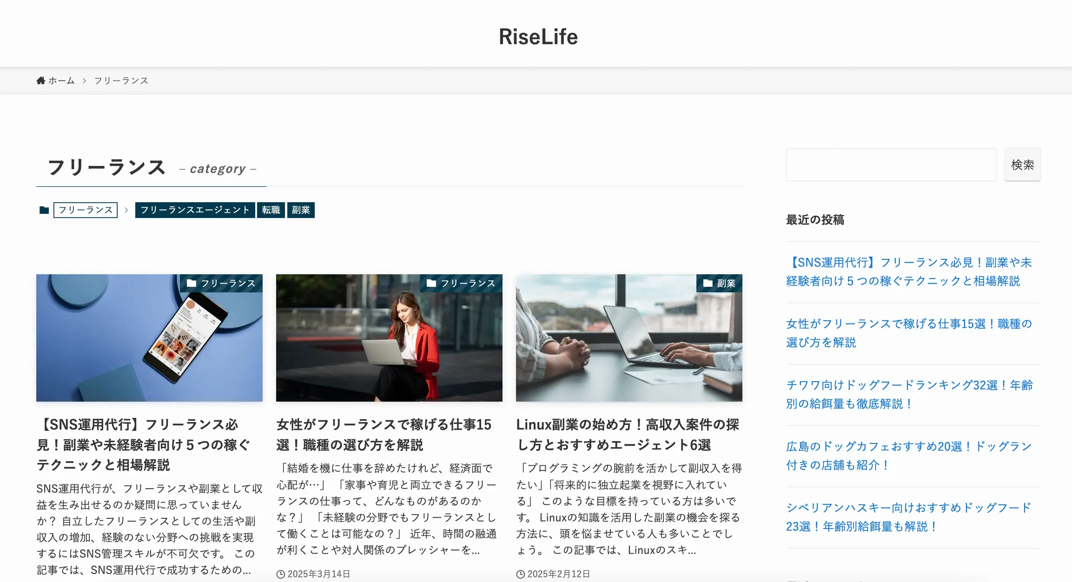Select the 副業 subcategory tag
Image resolution: width=1072 pixels, height=582 pixels.
pos(301,210)
